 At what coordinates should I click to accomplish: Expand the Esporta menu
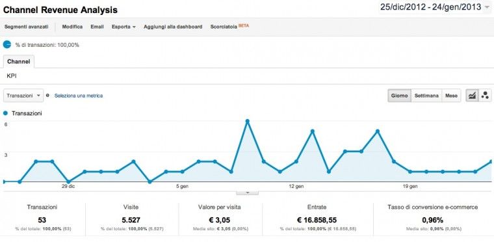point(123,27)
